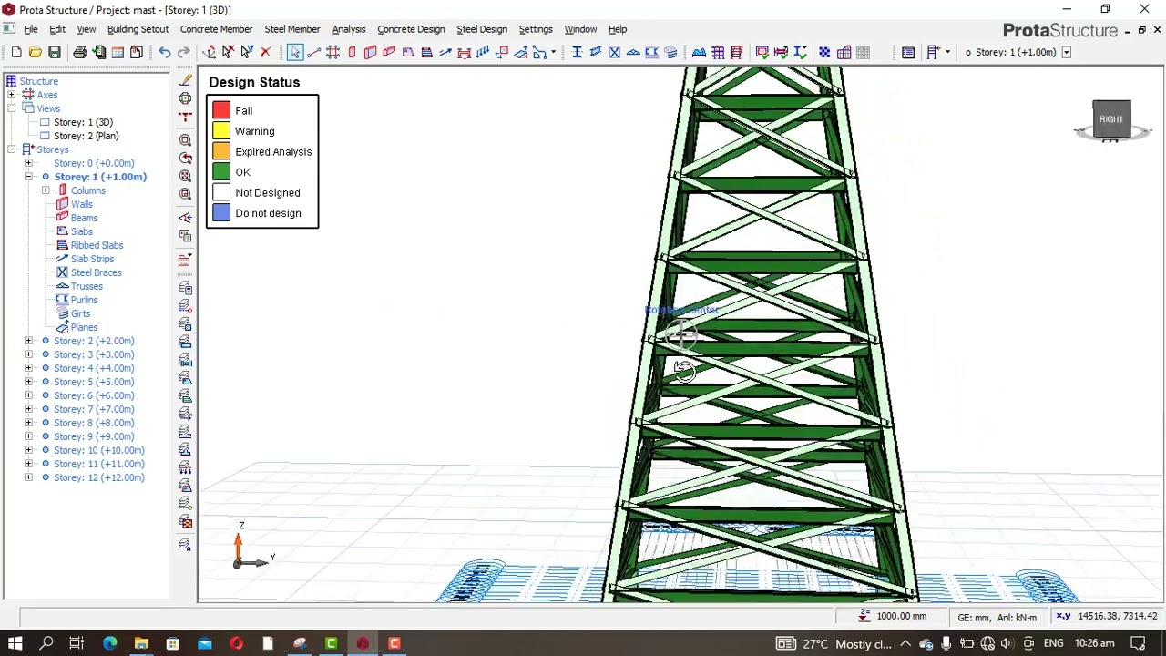This screenshot has width=1166, height=656.
Task: Open the Storey: 1 (+1.00m) dropdown
Action: click(x=1066, y=52)
